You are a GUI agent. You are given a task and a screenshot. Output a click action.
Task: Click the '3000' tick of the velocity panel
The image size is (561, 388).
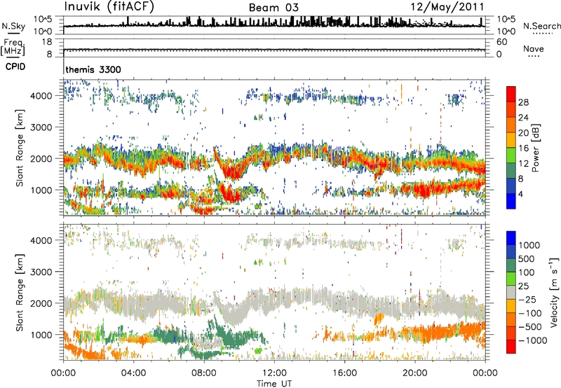tap(41, 272)
